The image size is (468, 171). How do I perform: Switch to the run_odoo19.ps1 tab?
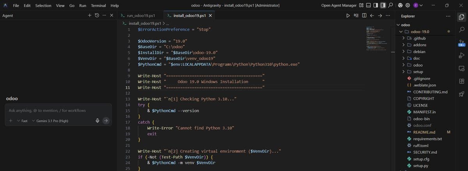(138, 16)
